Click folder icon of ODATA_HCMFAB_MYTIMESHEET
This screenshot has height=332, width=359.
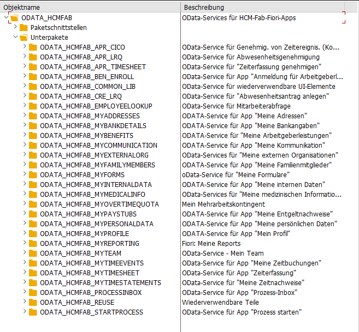coord(33,273)
